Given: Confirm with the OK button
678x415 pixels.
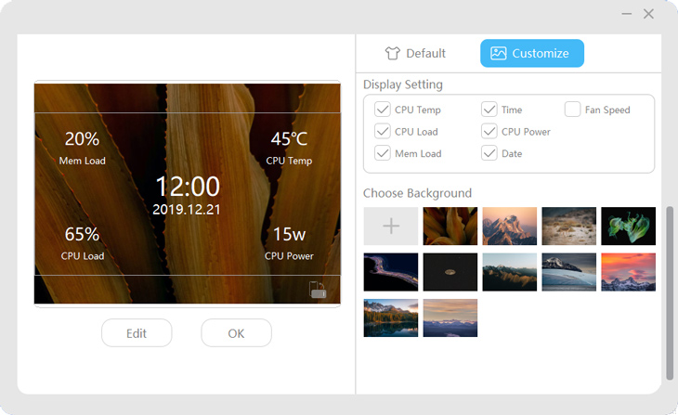Looking at the screenshot, I should 236,333.
